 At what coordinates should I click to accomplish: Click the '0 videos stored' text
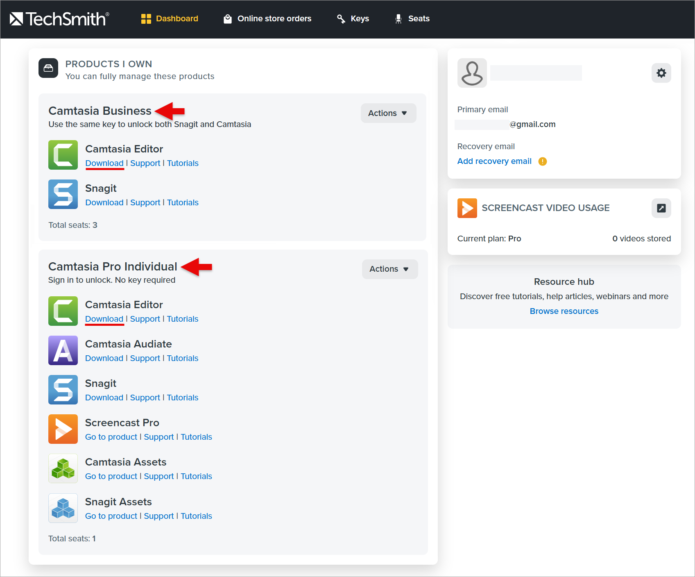(642, 239)
